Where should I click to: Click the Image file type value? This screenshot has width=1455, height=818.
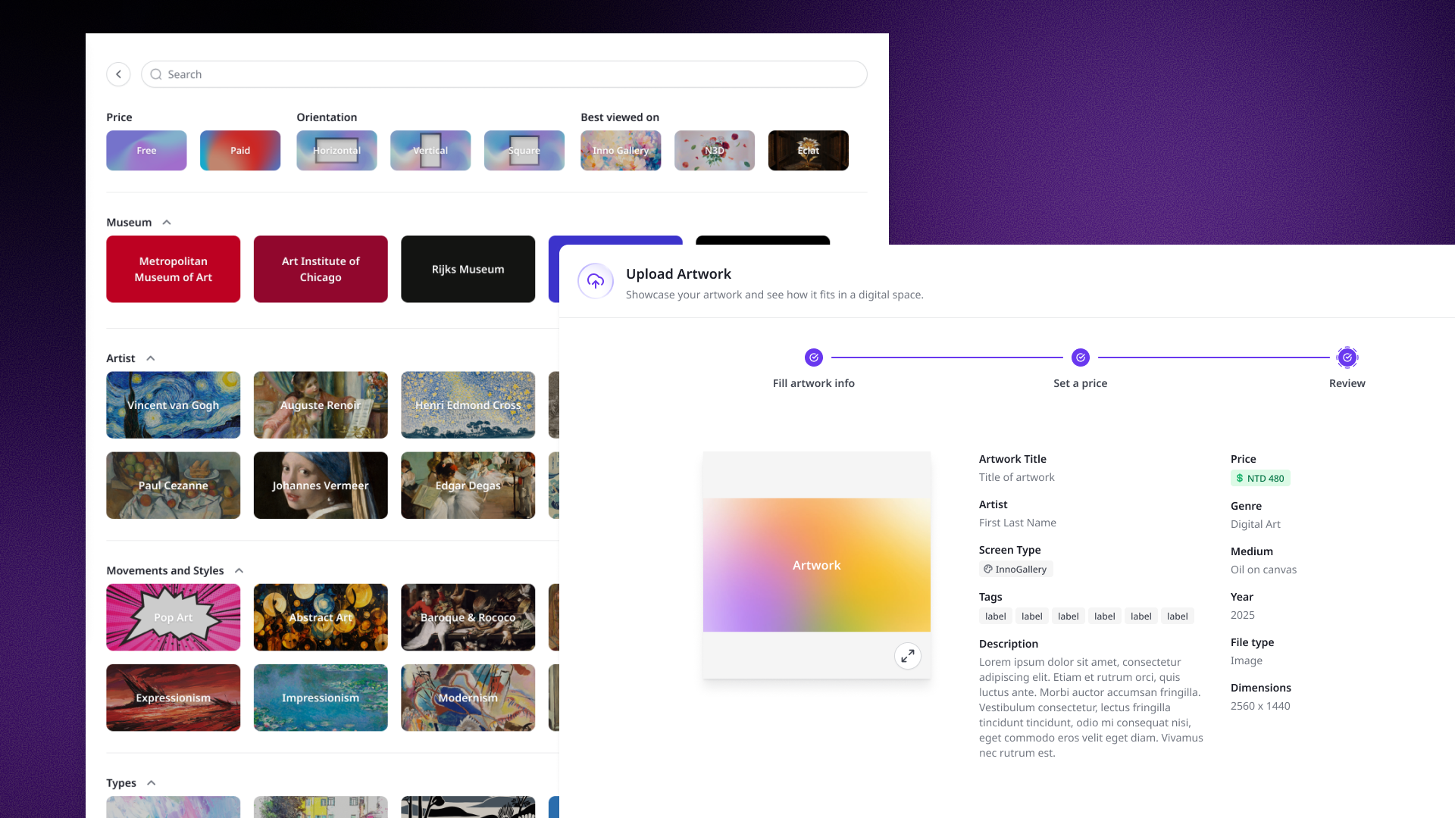[1247, 660]
